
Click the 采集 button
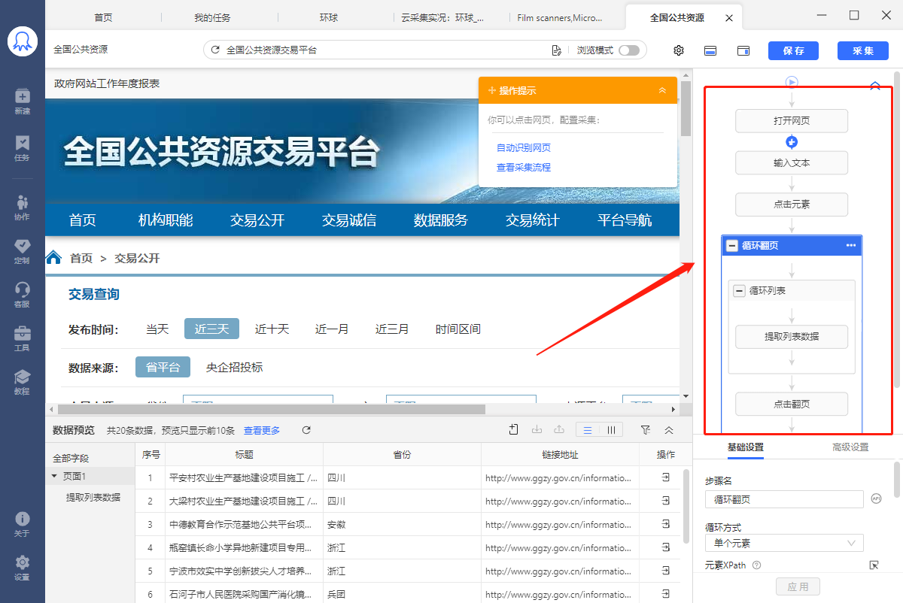coord(863,50)
